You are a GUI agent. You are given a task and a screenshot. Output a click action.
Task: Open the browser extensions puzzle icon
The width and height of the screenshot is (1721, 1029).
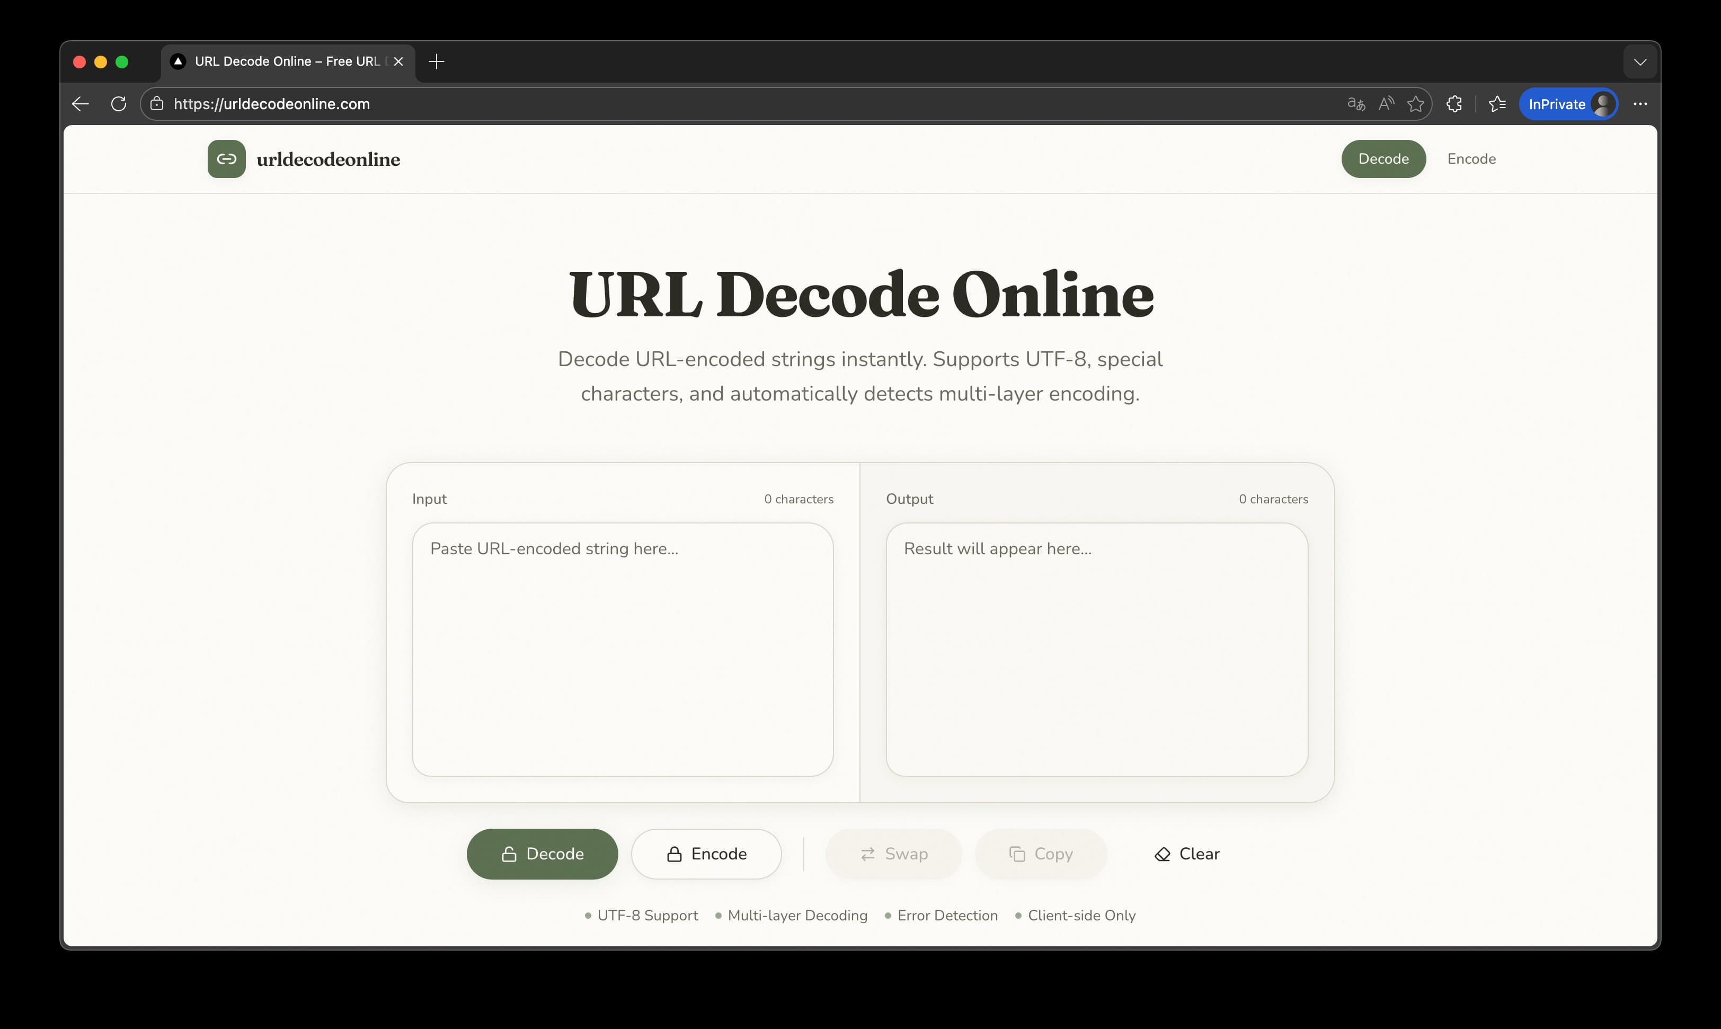(x=1454, y=104)
